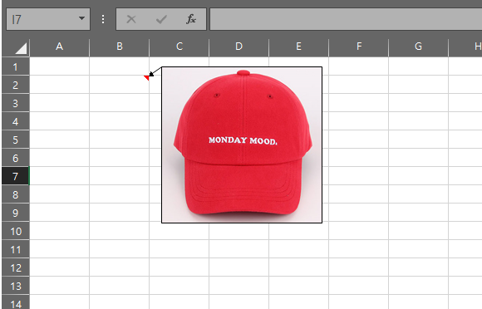Select row 13 header
The height and width of the screenshot is (309, 482).
point(15,286)
